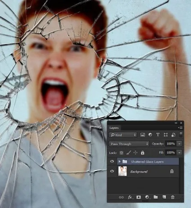
Task: Lock all layer attributes
Action: (142, 153)
